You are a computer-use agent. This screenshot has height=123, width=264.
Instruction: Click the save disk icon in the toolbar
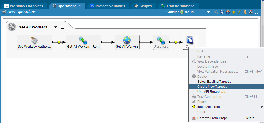222,12
